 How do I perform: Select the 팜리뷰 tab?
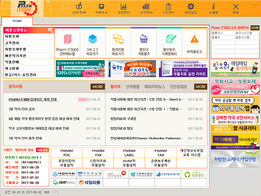(115, 86)
